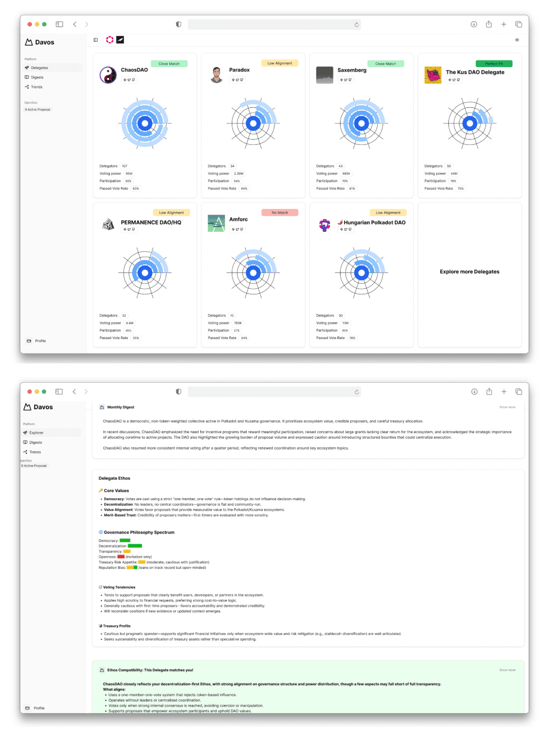Viewport: 549px width, 732px height.
Task: Expand Monthly Digest with Show more
Action: pos(507,407)
